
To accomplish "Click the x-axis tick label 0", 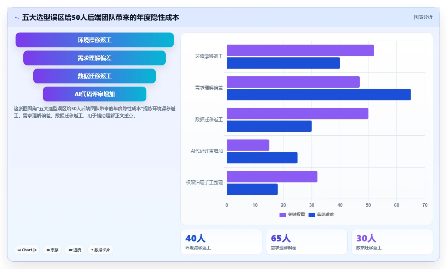I will click(x=227, y=205).
